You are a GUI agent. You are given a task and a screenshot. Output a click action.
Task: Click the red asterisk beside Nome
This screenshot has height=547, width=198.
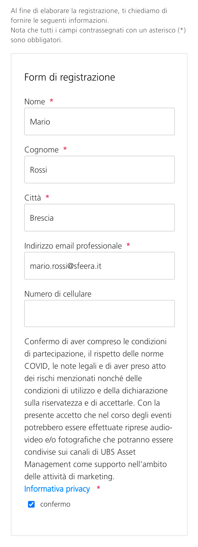pyautogui.click(x=51, y=101)
